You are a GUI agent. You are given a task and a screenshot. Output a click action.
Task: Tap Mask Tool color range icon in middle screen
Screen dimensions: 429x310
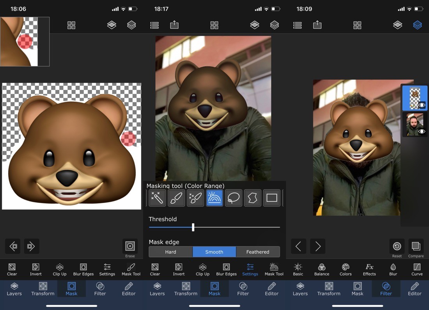(x=274, y=269)
